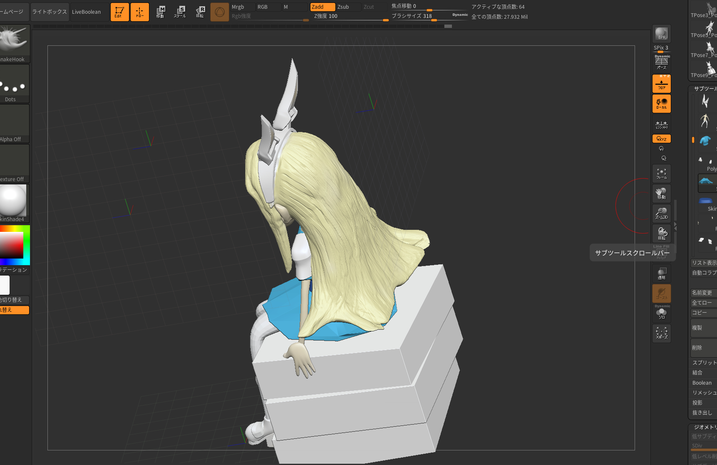Image resolution: width=717 pixels, height=465 pixels.
Task: Select the Scale (スケール) tool
Action: click(180, 12)
